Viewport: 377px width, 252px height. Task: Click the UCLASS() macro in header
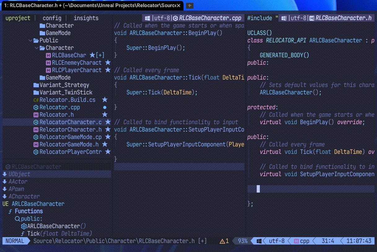(x=259, y=33)
